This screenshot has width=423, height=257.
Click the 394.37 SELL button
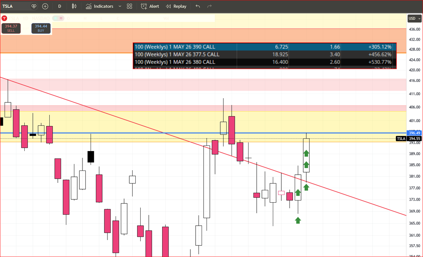pyautogui.click(x=11, y=28)
